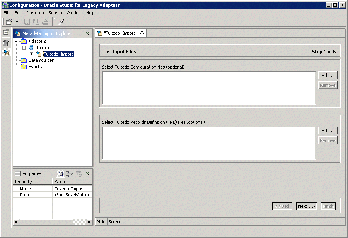Click the Tuxedo Configuration files list box
The height and width of the screenshot is (238, 348).
point(209,88)
